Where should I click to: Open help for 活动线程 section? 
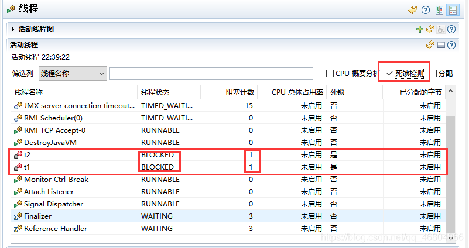tap(451, 45)
